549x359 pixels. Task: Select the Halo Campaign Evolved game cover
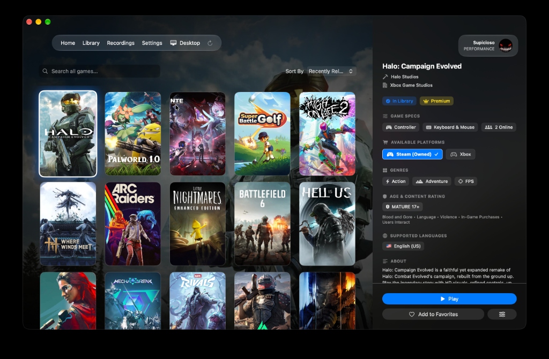[68, 134]
